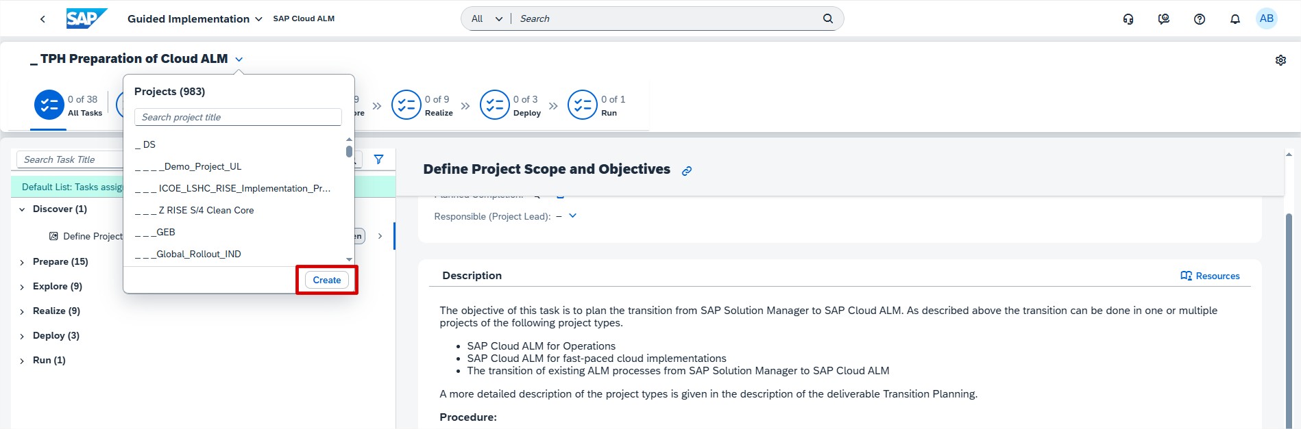Screen dimensions: 1301x429
Task: Click the SAP logo
Action: pos(86,18)
